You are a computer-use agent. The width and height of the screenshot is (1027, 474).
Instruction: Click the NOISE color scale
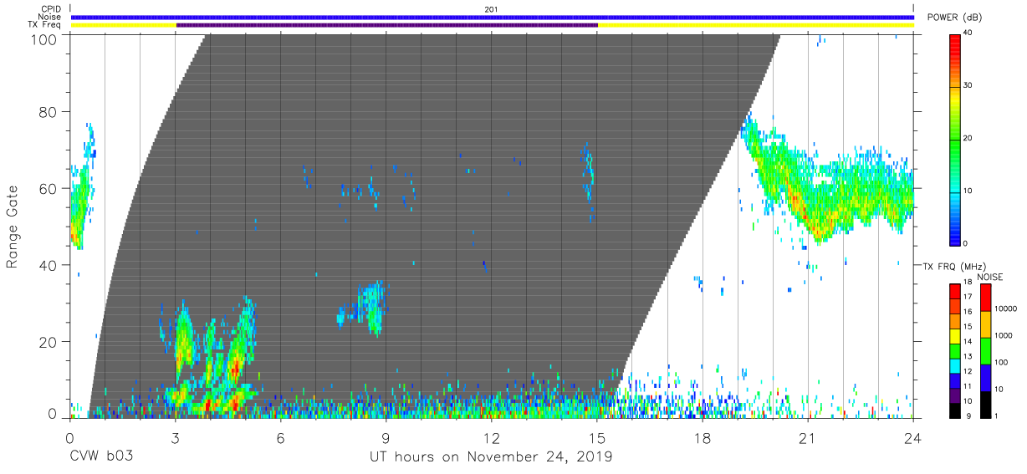[x=984, y=349]
